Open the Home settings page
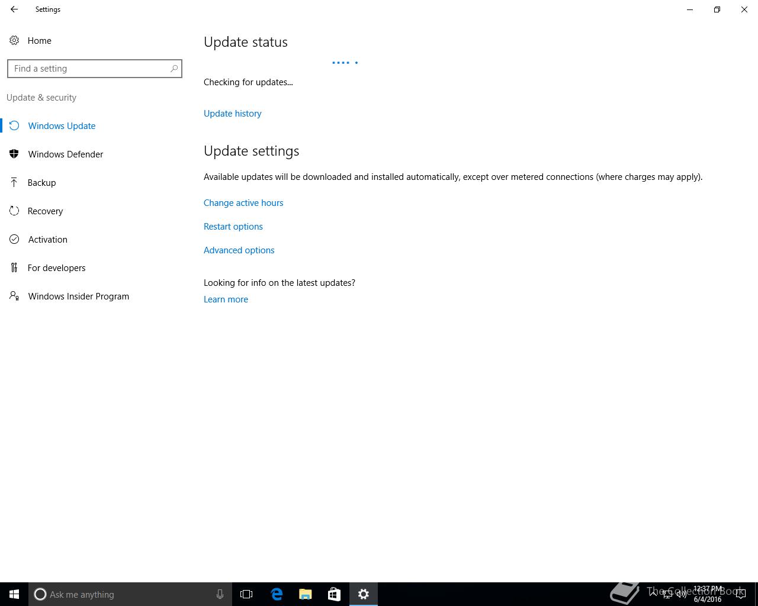This screenshot has width=758, height=606. 39,41
